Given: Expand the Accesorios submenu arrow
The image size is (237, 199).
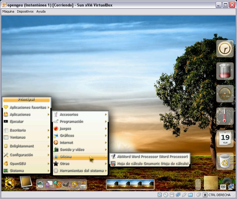Looking at the screenshot, I should 106,114.
